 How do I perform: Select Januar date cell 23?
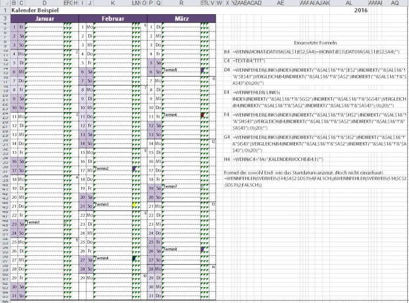[14, 224]
